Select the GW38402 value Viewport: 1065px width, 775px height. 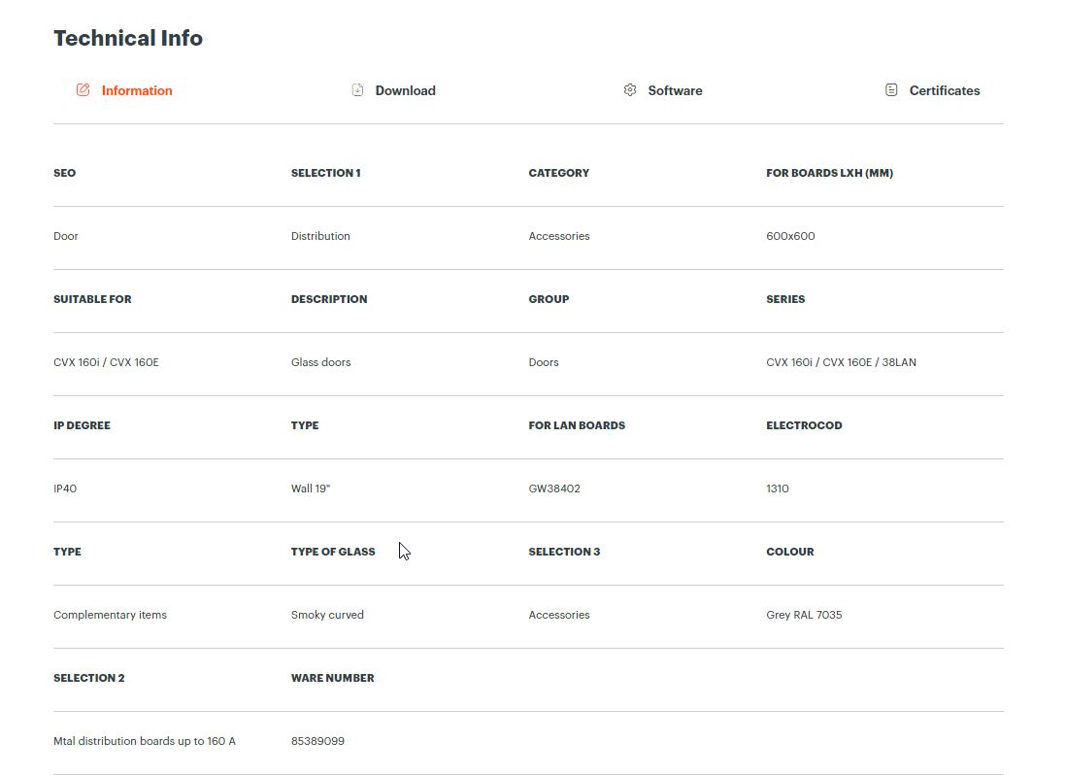[x=554, y=489]
